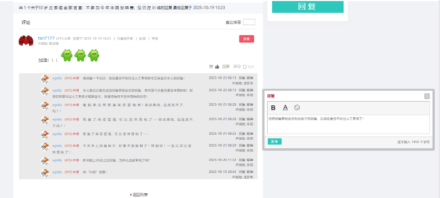Screen dimensions: 440x198
Task: Open tan7177's crab avatar
Action: pos(26,41)
